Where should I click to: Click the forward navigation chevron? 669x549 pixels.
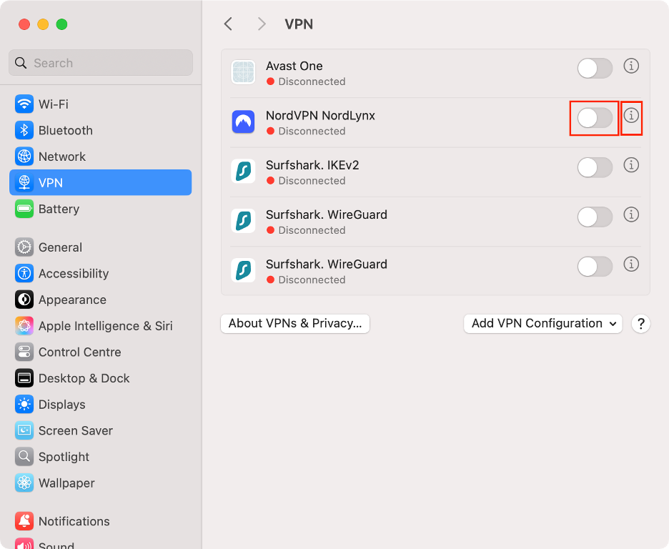click(262, 24)
